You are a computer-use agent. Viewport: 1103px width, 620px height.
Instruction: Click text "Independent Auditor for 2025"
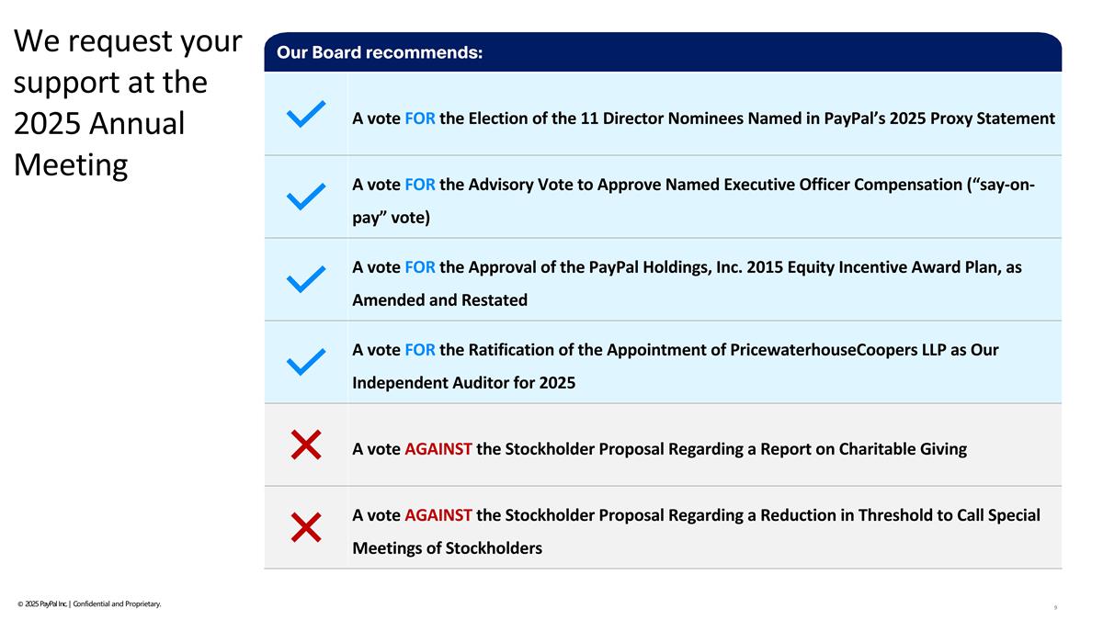click(x=464, y=383)
